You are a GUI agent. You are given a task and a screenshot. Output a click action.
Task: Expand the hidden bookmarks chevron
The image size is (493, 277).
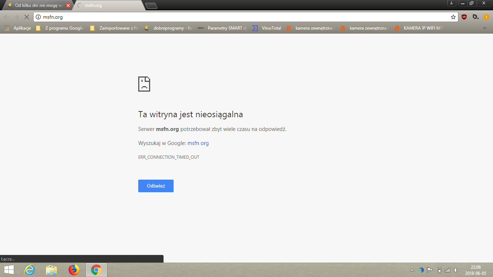(484, 28)
